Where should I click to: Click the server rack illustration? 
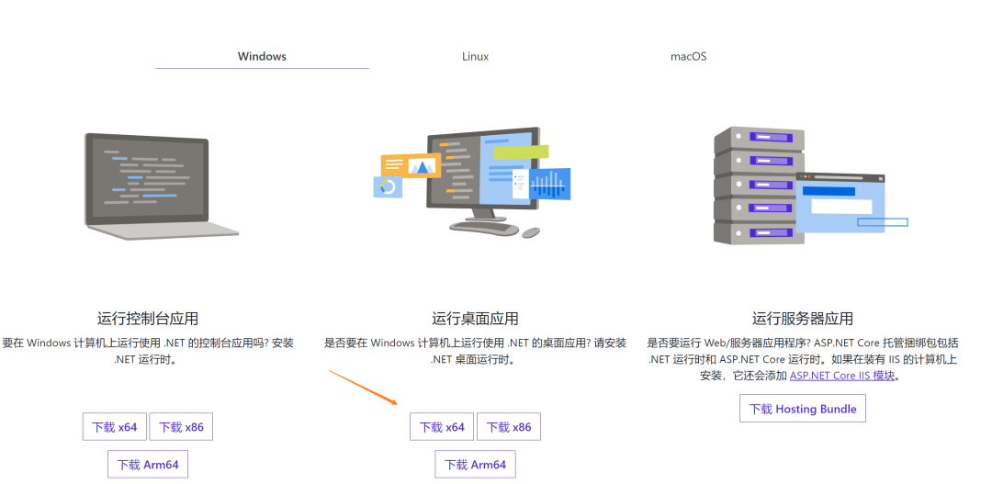click(810, 186)
